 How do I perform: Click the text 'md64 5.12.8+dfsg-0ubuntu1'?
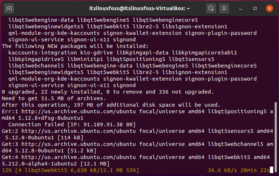(x=43, y=118)
